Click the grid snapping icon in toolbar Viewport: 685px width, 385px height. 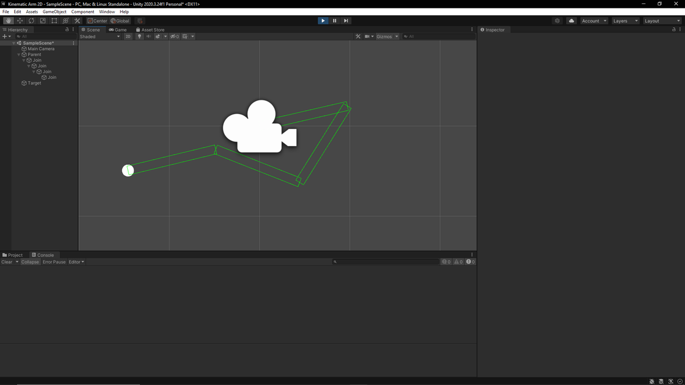140,21
